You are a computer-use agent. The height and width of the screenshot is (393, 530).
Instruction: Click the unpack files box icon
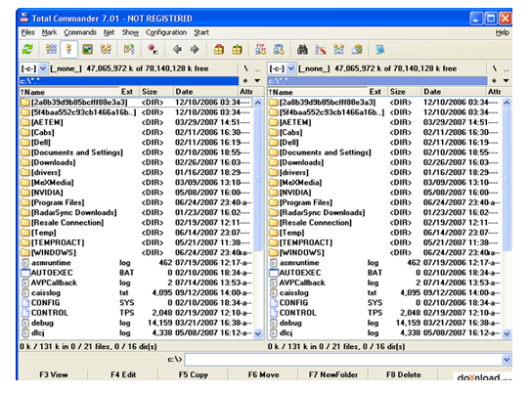tap(238, 50)
